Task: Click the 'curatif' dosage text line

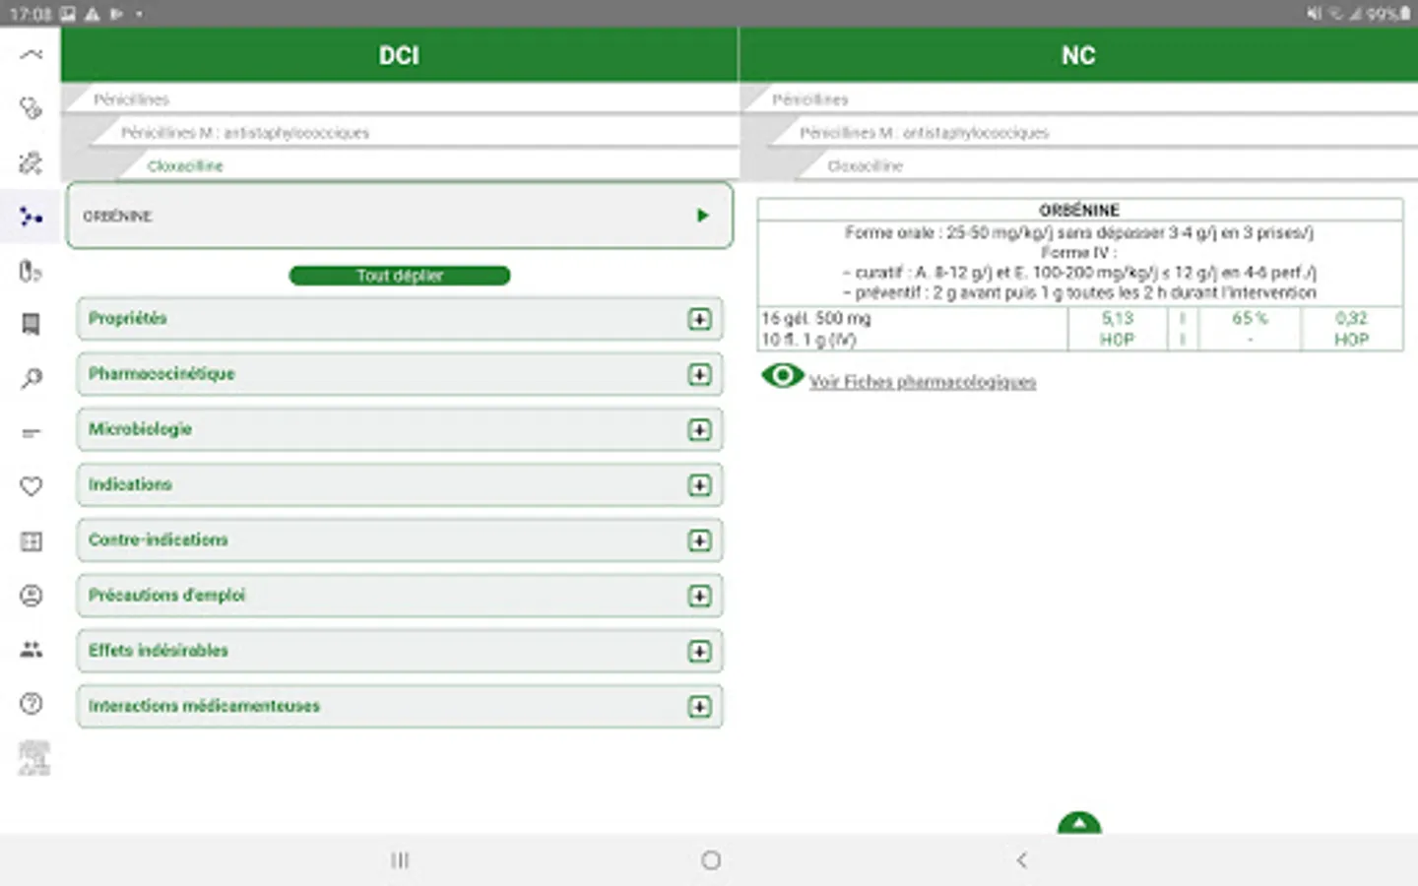Action: click(x=1079, y=273)
